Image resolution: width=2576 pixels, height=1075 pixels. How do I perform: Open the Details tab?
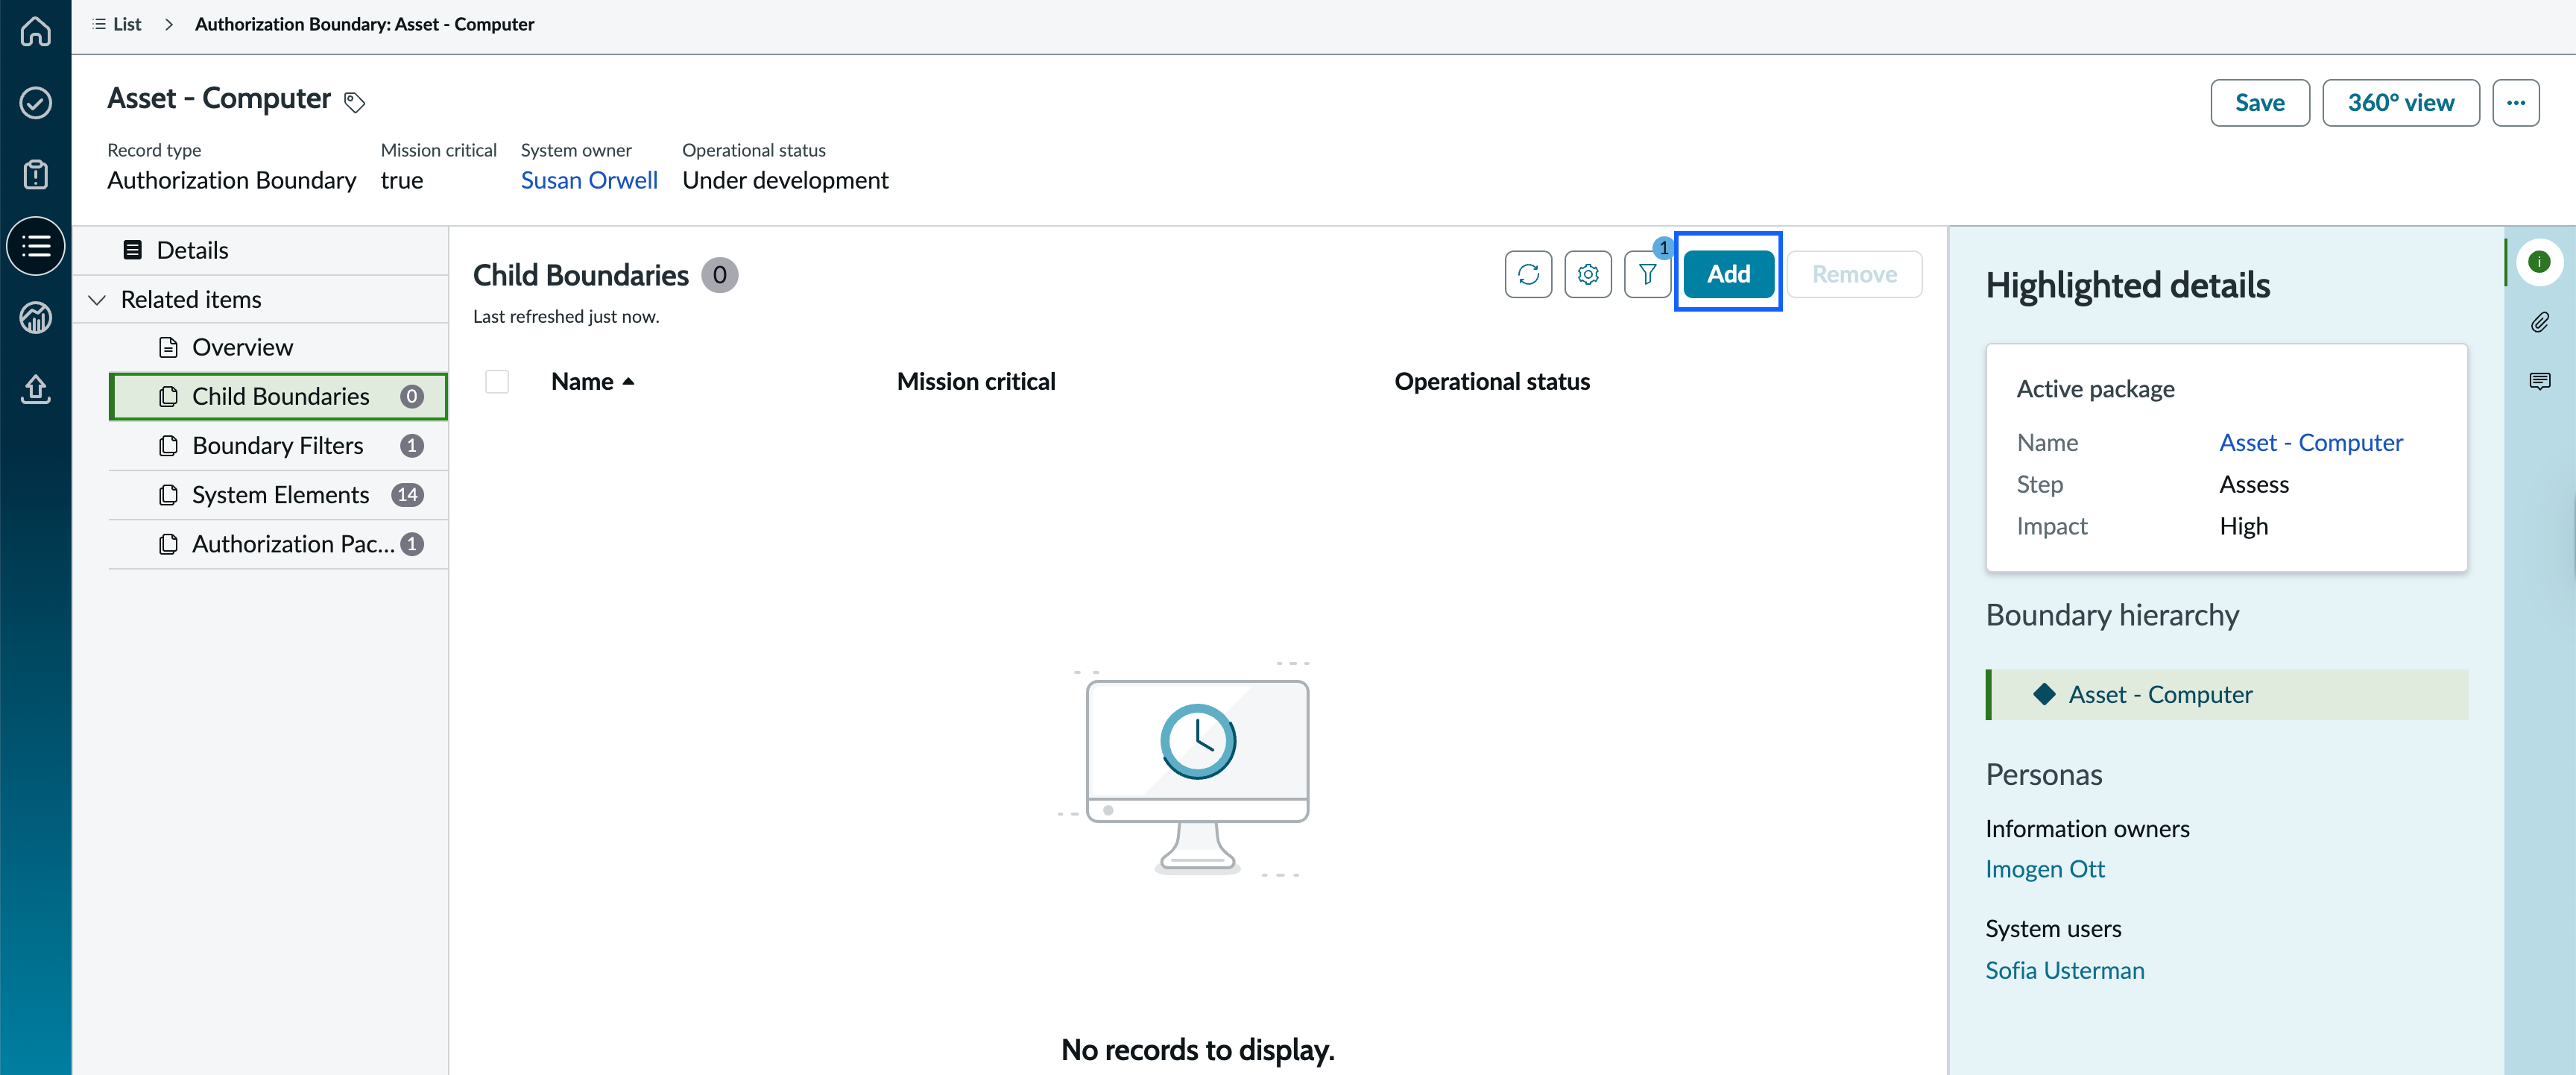[260, 250]
